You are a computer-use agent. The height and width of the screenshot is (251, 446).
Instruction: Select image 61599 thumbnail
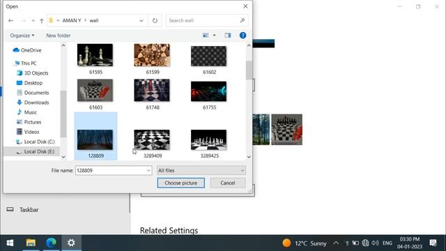(x=152, y=55)
